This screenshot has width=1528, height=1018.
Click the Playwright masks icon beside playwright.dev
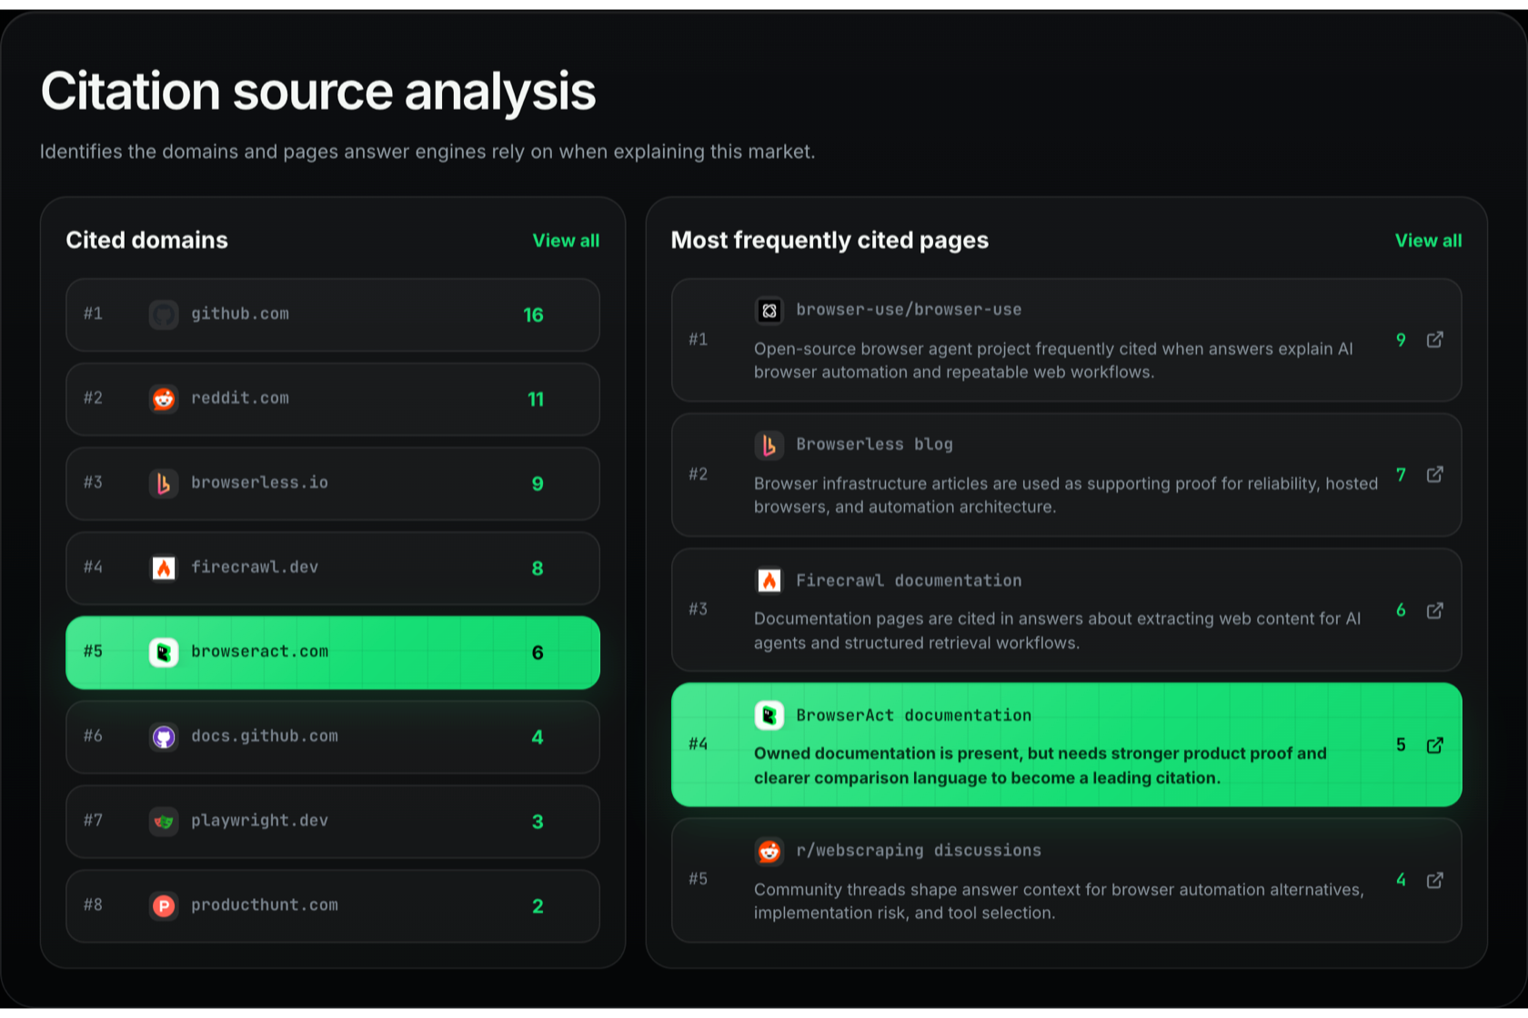click(164, 822)
